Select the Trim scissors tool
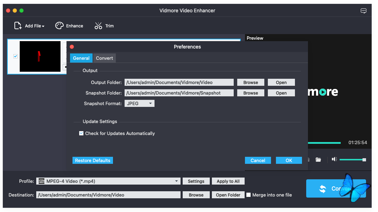 [x=98, y=26]
